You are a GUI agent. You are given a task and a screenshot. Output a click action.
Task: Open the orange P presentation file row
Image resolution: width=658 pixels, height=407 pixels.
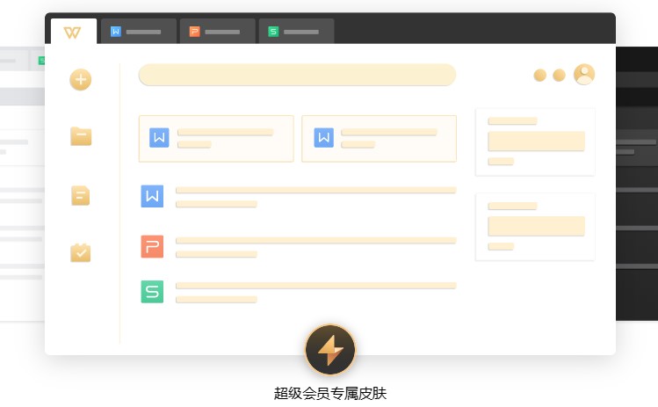pos(299,246)
